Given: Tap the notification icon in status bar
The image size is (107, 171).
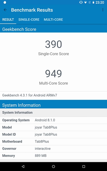Looking at the screenshot, I should coord(5,2).
